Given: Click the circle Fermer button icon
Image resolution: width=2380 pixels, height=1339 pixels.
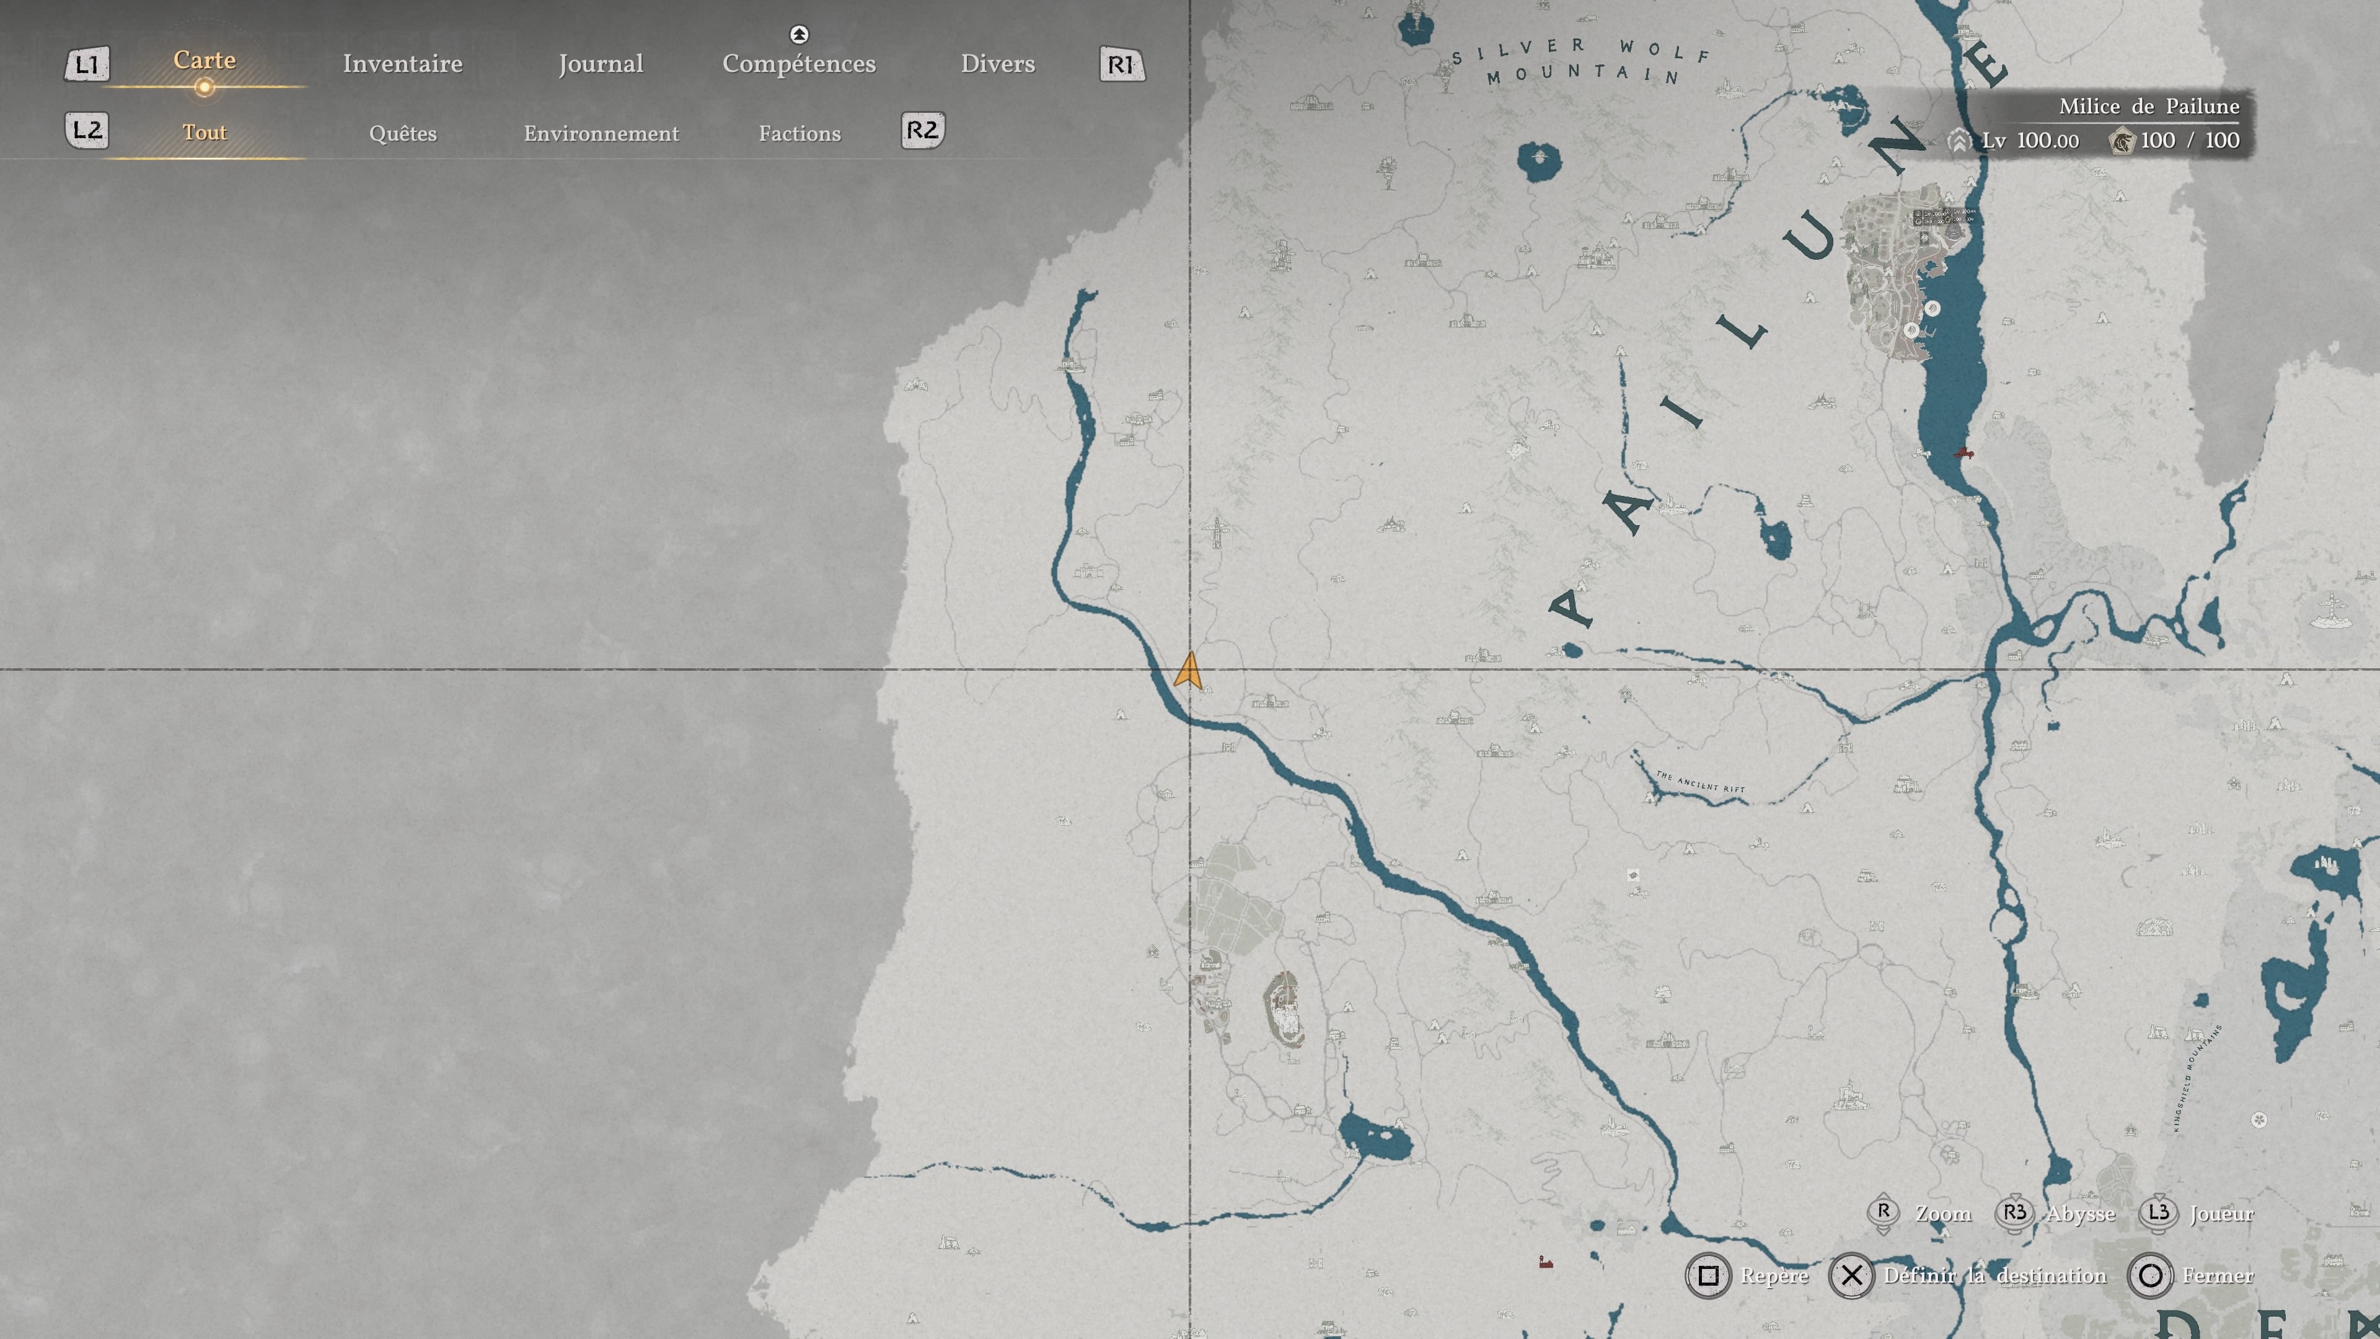Looking at the screenshot, I should tap(2150, 1276).
